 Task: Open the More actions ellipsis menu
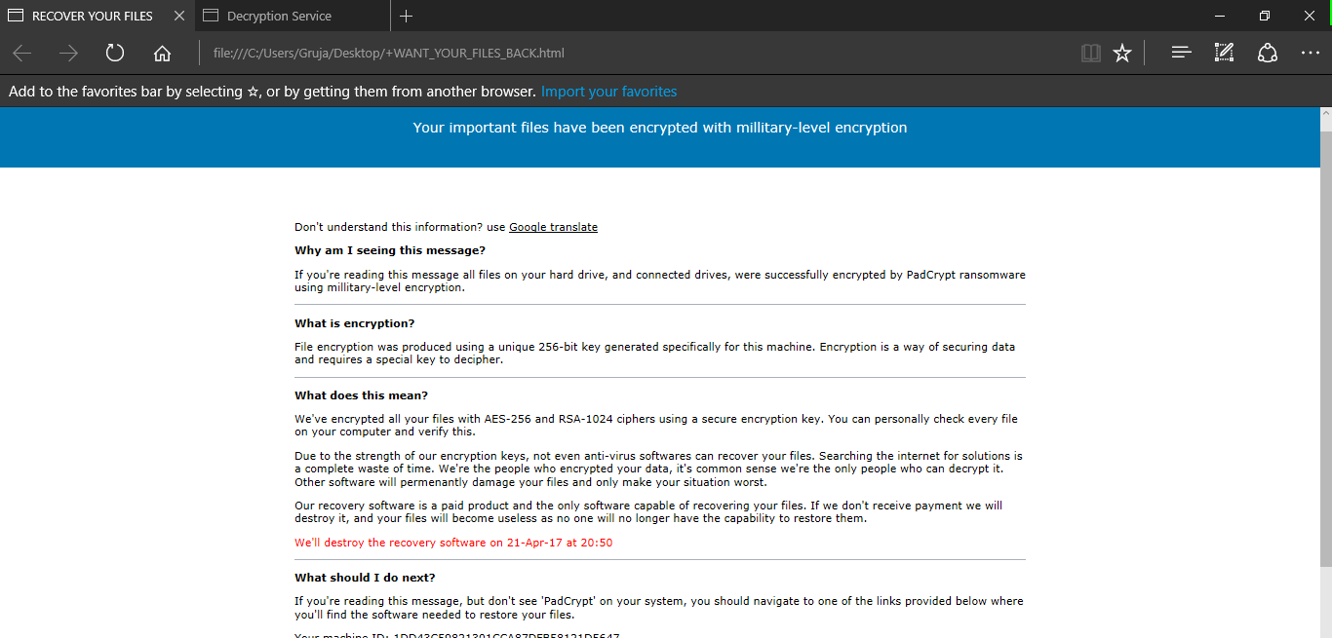[1311, 54]
